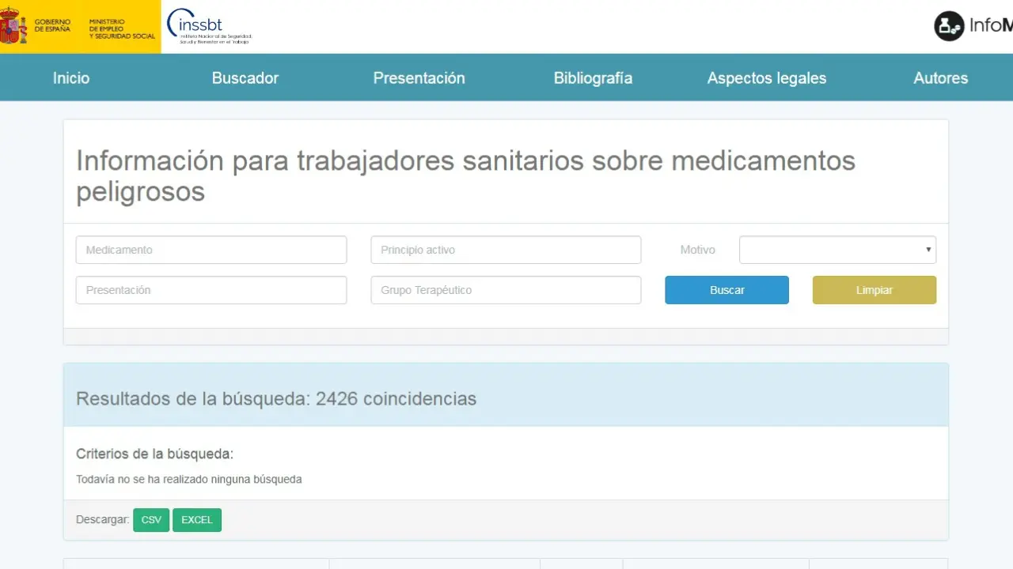
Task: Focus the Grupo Terapéutico input box
Action: tap(506, 290)
